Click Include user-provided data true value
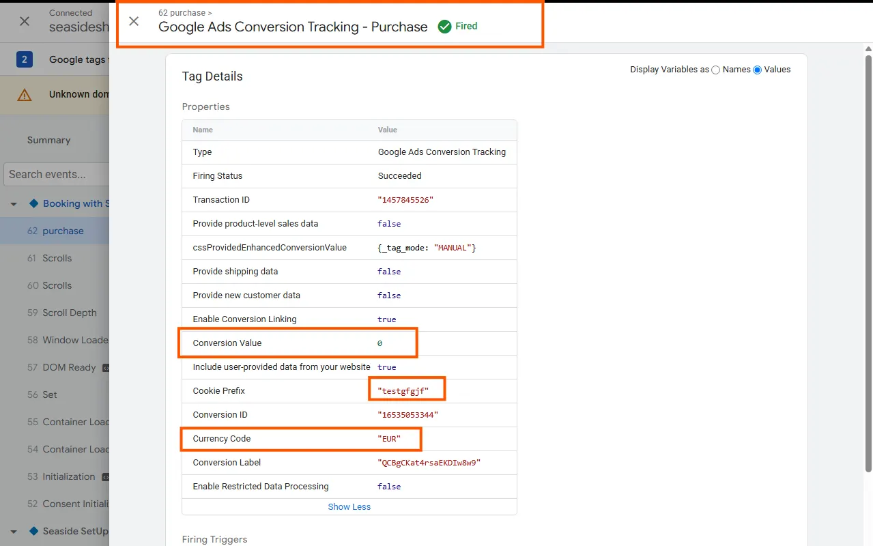The height and width of the screenshot is (546, 873). (386, 367)
